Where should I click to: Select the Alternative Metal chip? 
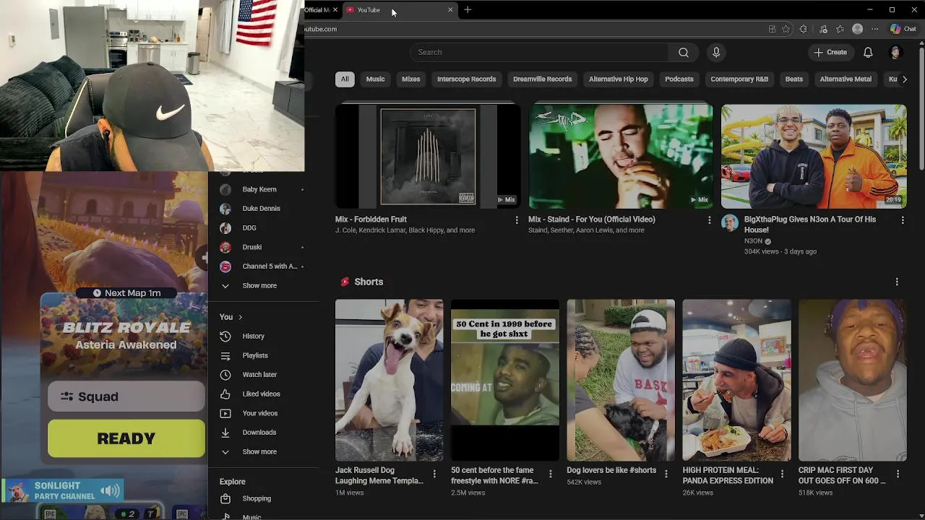(x=846, y=79)
